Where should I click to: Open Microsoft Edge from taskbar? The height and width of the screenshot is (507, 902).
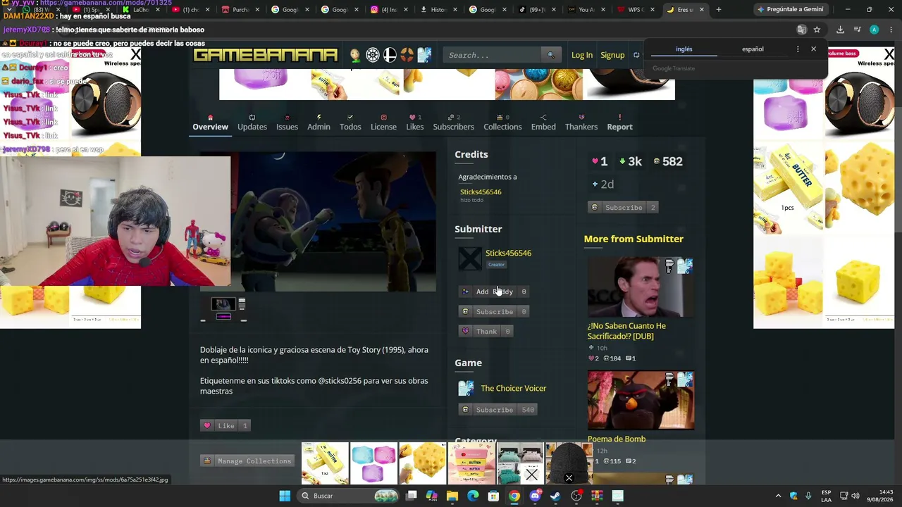pos(473,496)
